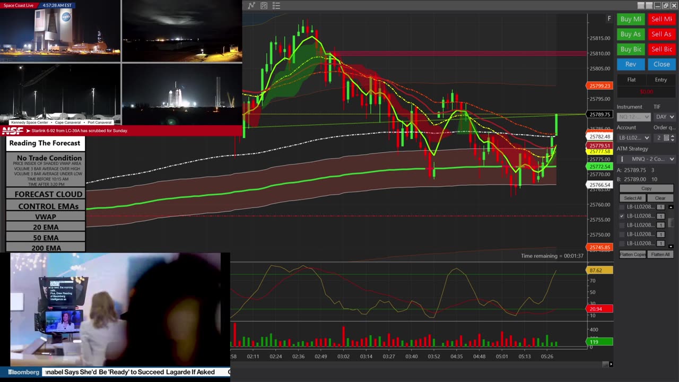
Task: Decrease order quantity with down arrow
Action: (673, 140)
